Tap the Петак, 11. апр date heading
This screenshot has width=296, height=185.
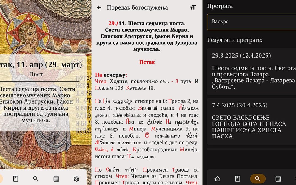point(41,65)
